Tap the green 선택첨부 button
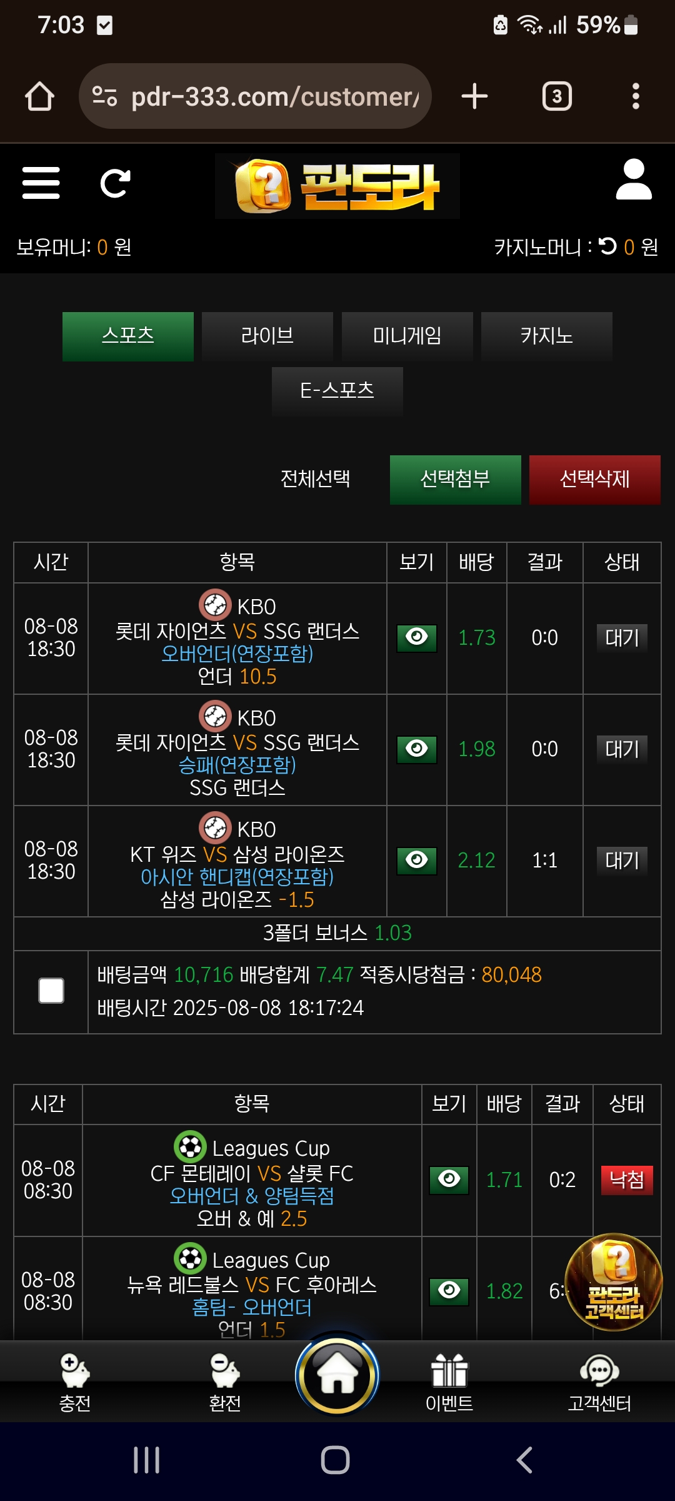This screenshot has height=1501, width=675. click(456, 480)
